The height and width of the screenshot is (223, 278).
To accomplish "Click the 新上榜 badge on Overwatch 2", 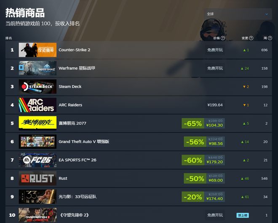I will (243, 215).
